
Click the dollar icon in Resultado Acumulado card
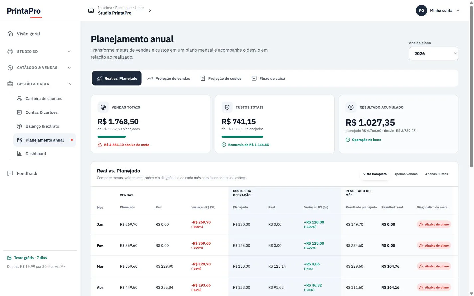(x=351, y=107)
